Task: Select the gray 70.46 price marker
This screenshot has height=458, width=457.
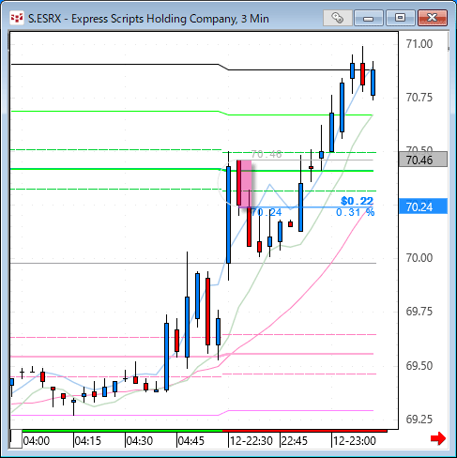Action: tap(423, 160)
